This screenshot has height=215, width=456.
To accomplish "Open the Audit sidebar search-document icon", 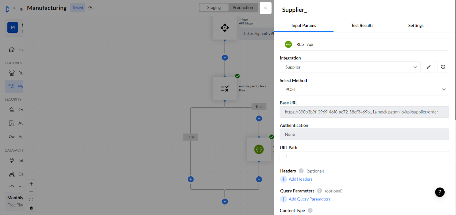I will click(x=11, y=123).
